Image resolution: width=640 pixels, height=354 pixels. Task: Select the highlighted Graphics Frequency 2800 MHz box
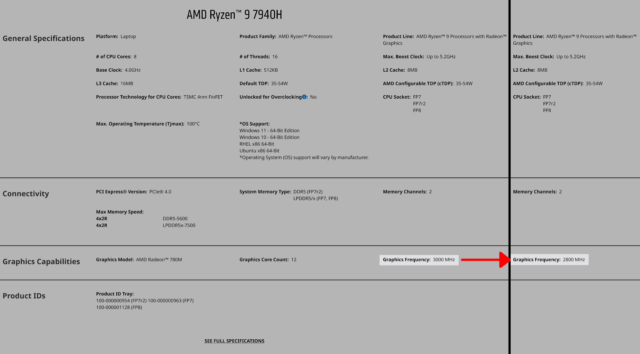pos(549,260)
